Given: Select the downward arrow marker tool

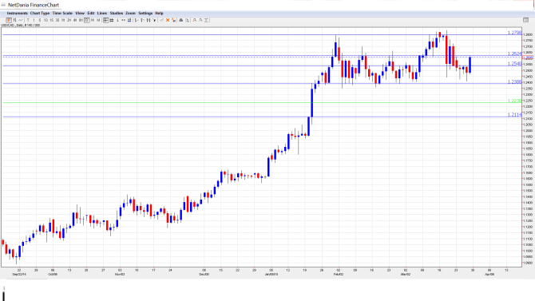Looking at the screenshot, I should tap(154, 21).
